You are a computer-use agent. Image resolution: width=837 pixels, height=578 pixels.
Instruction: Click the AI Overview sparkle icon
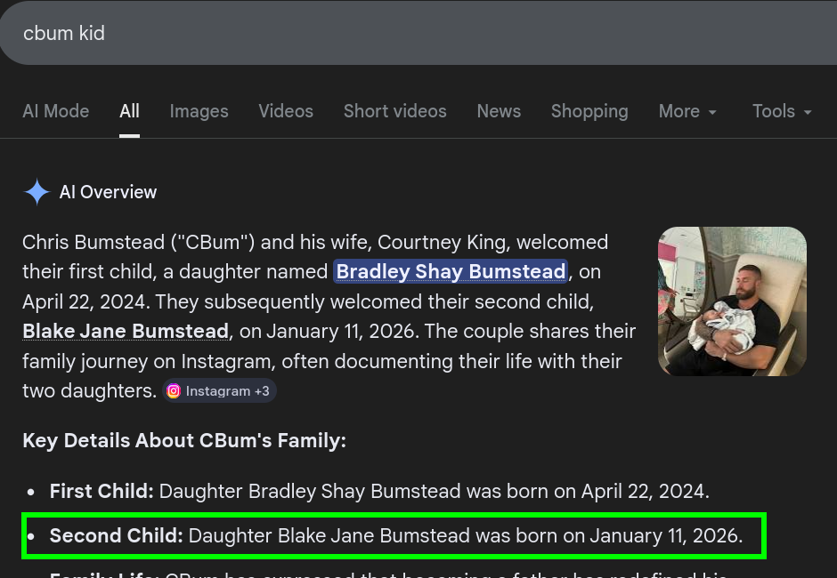[37, 192]
